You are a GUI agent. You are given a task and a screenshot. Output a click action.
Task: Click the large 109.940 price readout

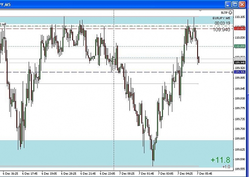pyautogui.click(x=222, y=30)
